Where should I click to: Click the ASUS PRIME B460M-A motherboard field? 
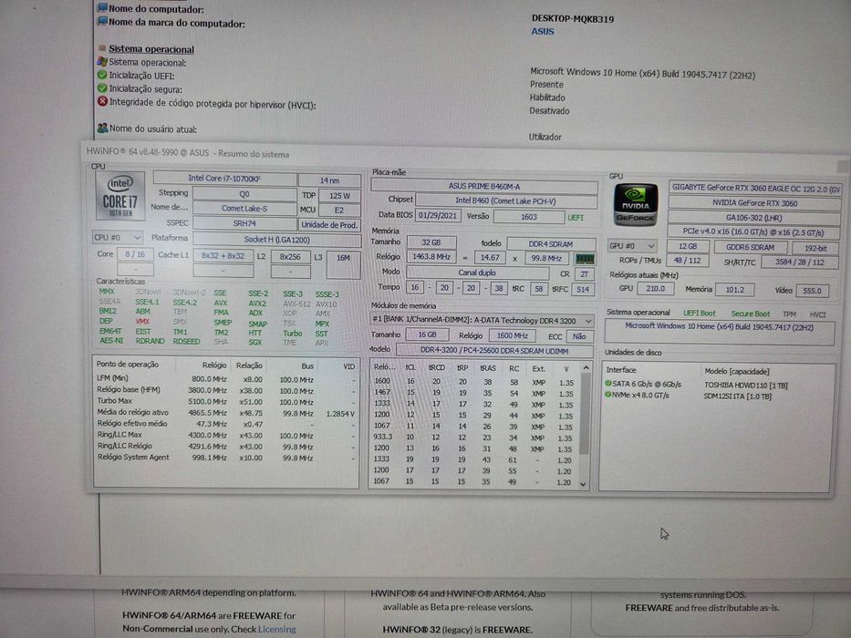pos(484,186)
